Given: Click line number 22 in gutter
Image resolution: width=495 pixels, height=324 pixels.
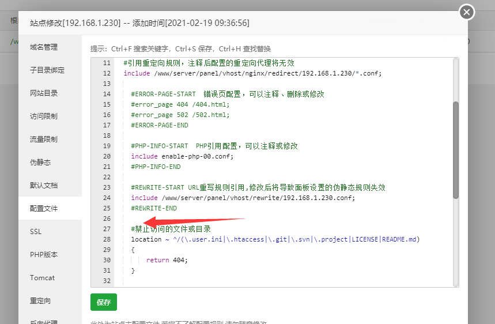Looking at the screenshot, I should [107, 177].
